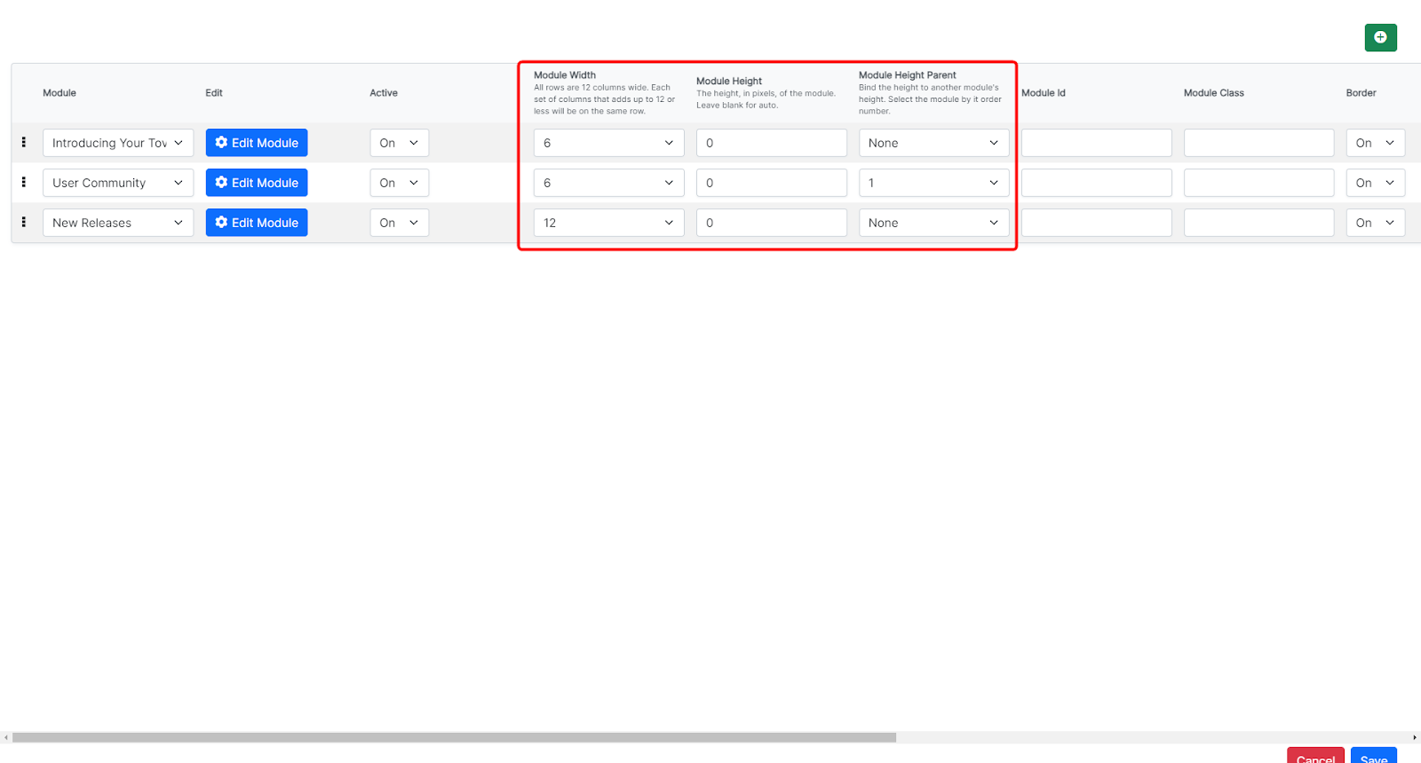Open Height Parent dropdown for New Releases
Viewport: 1421px width, 763px height.
click(934, 223)
